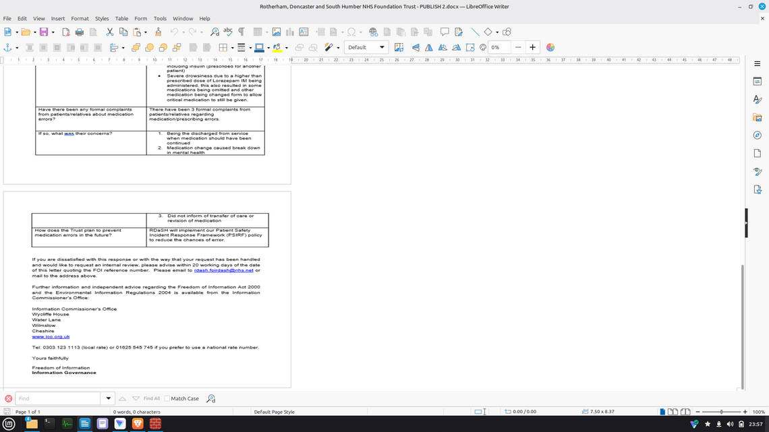Adjust the zoom slider in status bar
Viewport: 769px width, 432px height.
click(721, 412)
